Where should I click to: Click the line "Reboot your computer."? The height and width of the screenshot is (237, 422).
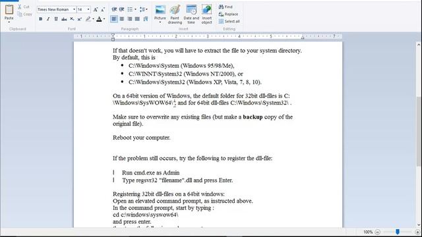pos(142,138)
